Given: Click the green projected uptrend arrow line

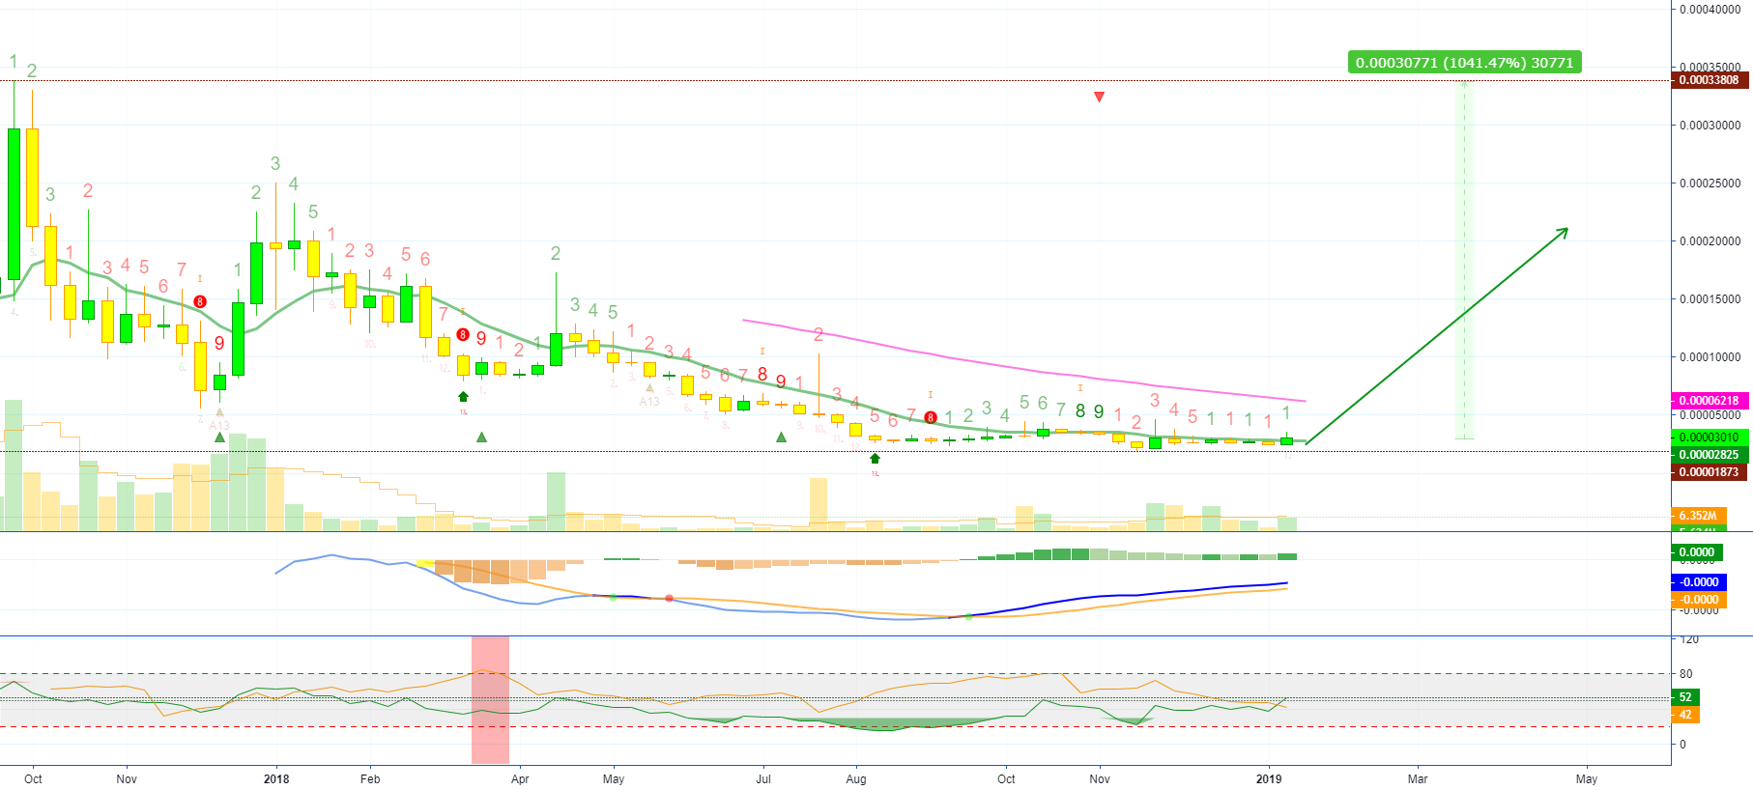Looking at the screenshot, I should pos(1437,336).
